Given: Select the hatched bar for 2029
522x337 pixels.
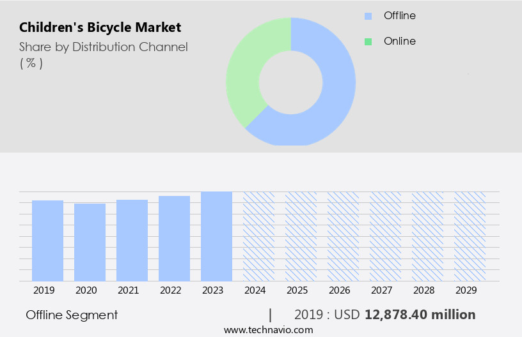Looking at the screenshot, I should [470, 236].
